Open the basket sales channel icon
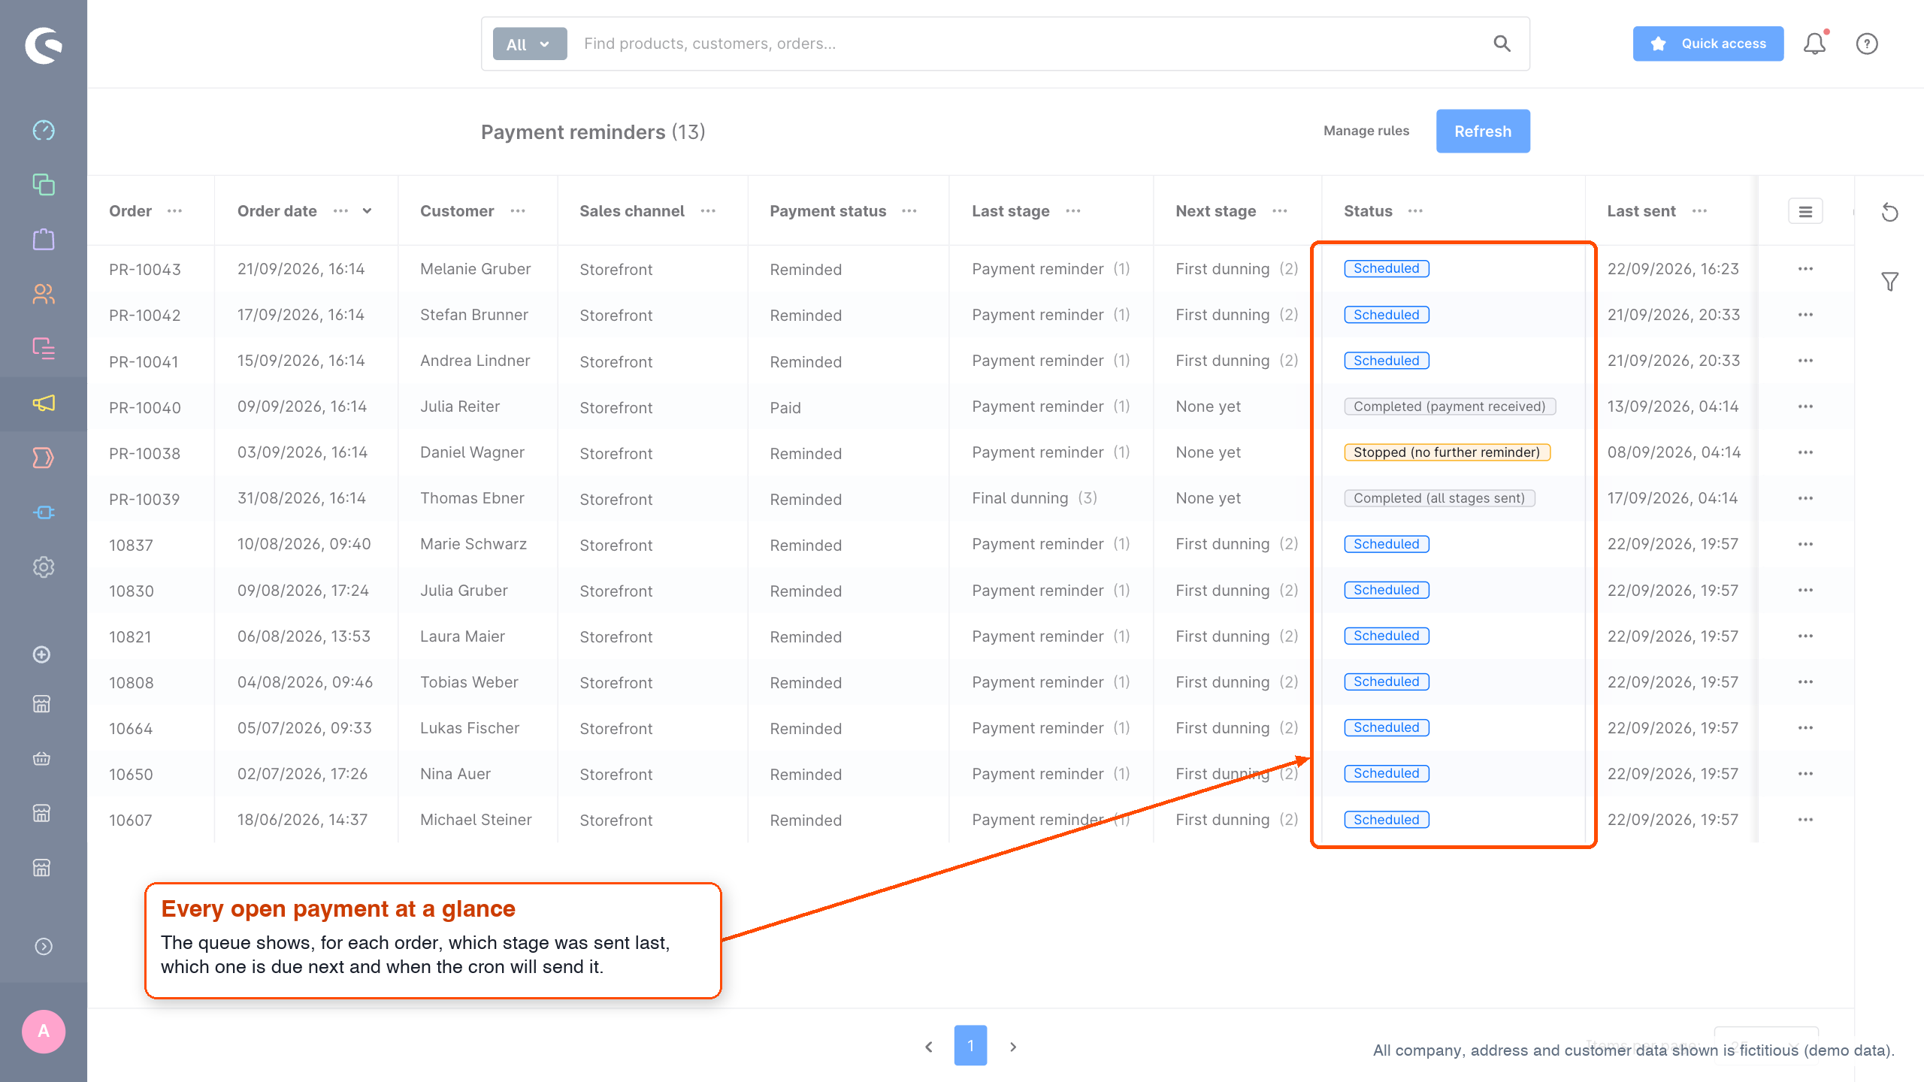The width and height of the screenshot is (1924, 1082). point(42,759)
